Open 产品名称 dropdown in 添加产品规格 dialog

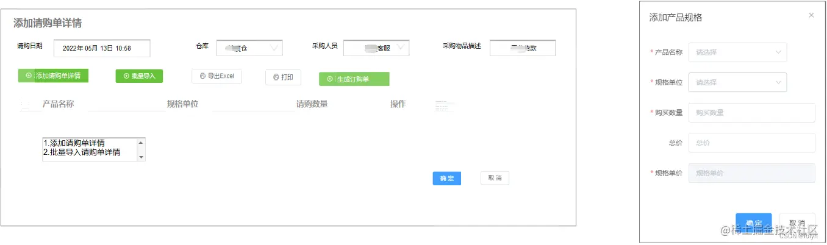click(737, 52)
